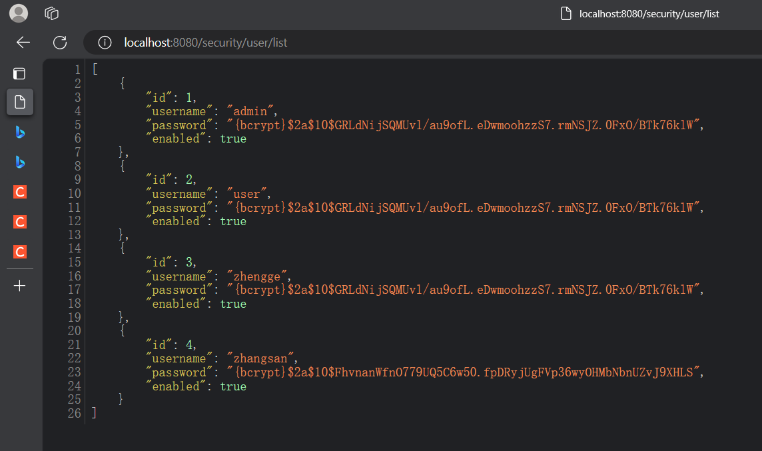Open the browser profile avatar menu
762x451 pixels.
tap(19, 13)
